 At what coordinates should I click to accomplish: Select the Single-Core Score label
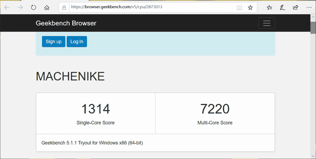click(x=96, y=123)
